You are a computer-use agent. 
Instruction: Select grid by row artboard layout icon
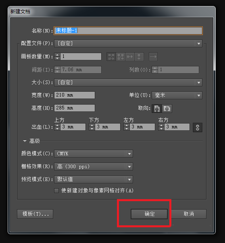tap(111, 57)
